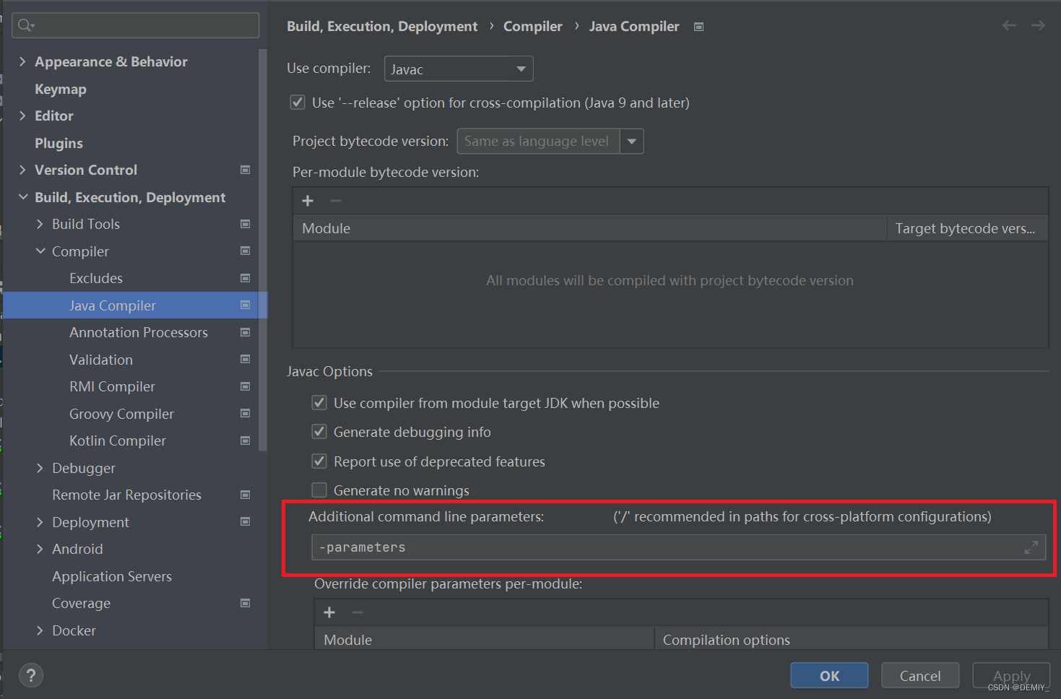Click project-level icon next to Java Compiler breadcrumb
1061x699 pixels.
pos(698,27)
